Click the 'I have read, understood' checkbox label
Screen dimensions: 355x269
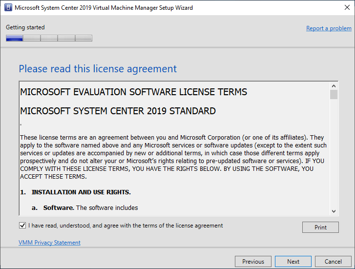(x=125, y=226)
